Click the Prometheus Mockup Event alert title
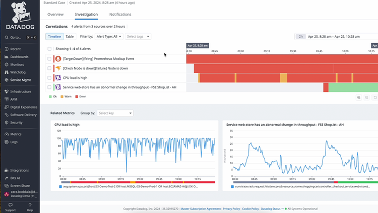The image size is (378, 213). tap(98, 59)
